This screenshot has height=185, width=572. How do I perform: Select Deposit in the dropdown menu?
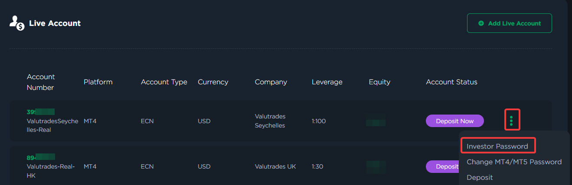click(480, 177)
